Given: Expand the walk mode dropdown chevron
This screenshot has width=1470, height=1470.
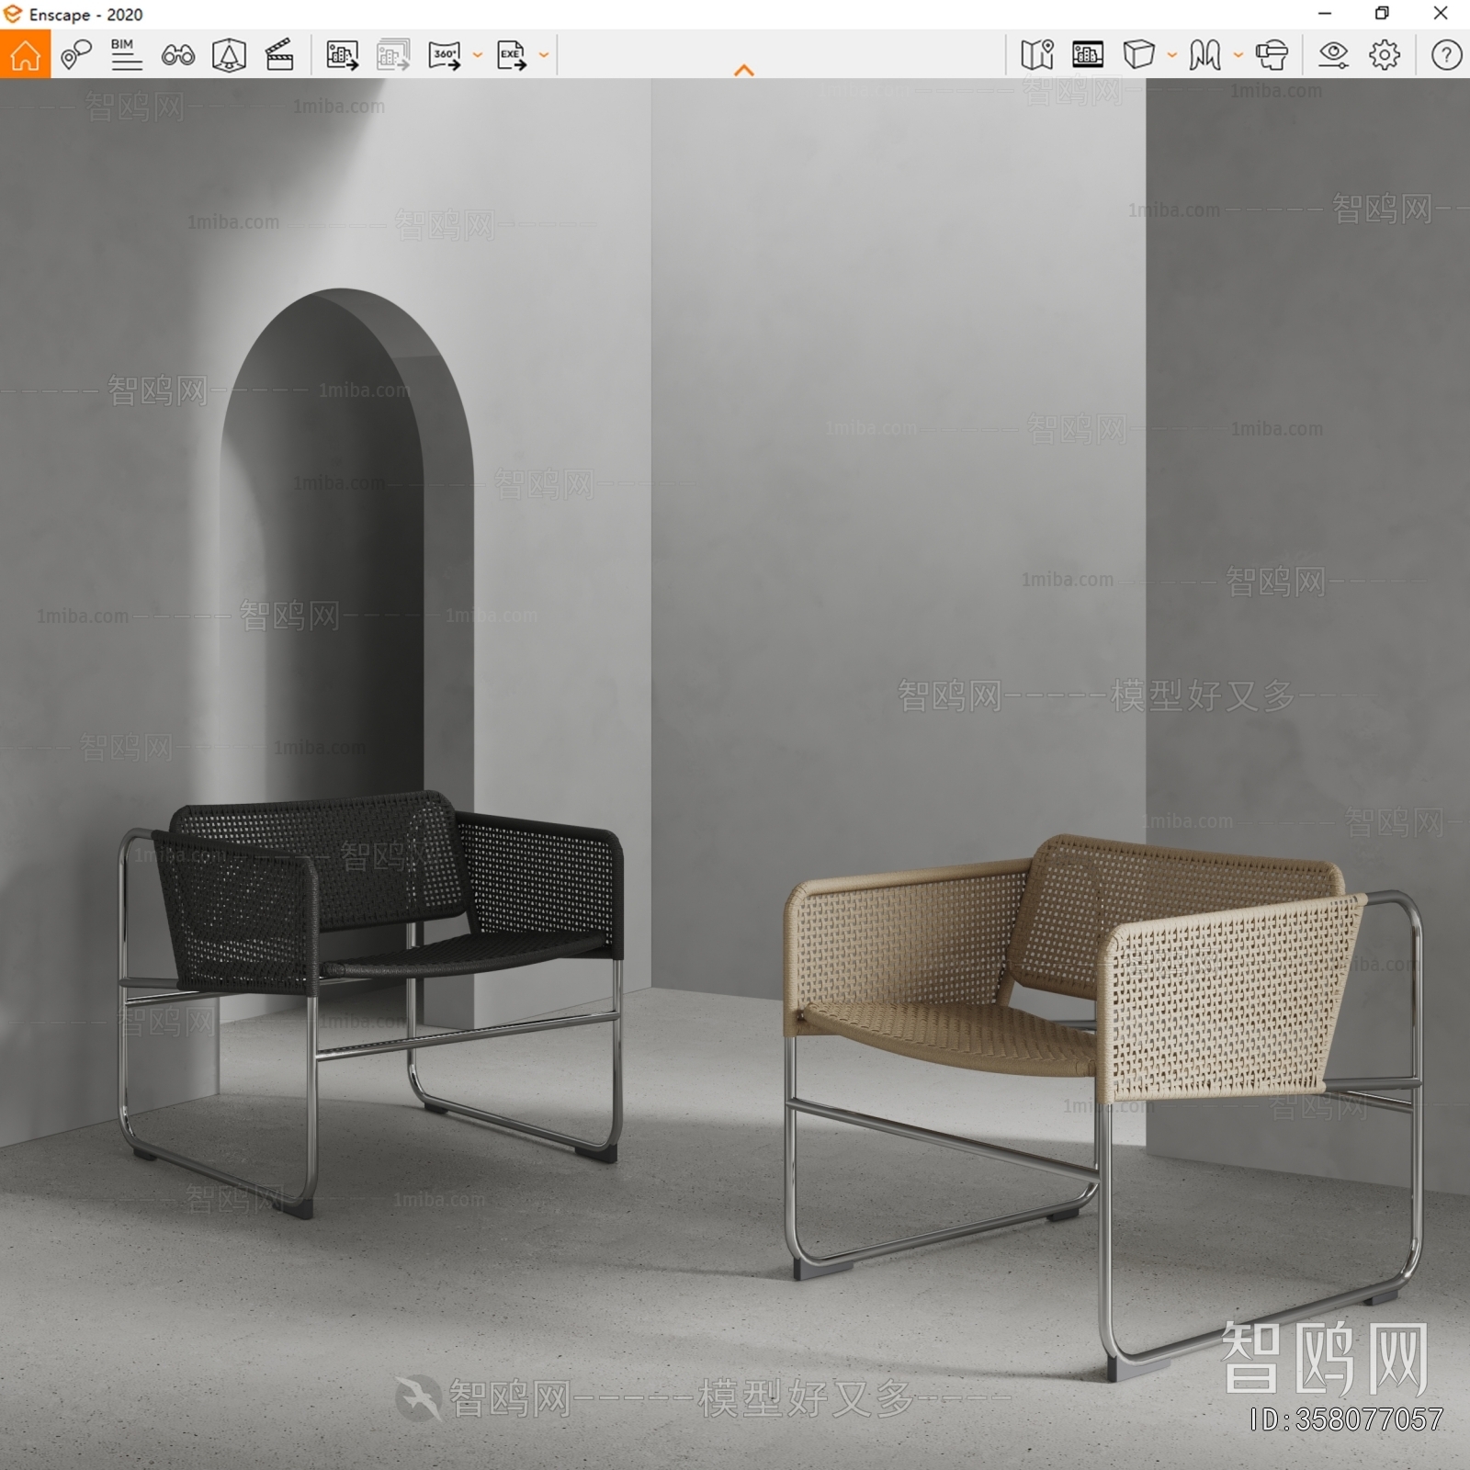Looking at the screenshot, I should pyautogui.click(x=1238, y=55).
